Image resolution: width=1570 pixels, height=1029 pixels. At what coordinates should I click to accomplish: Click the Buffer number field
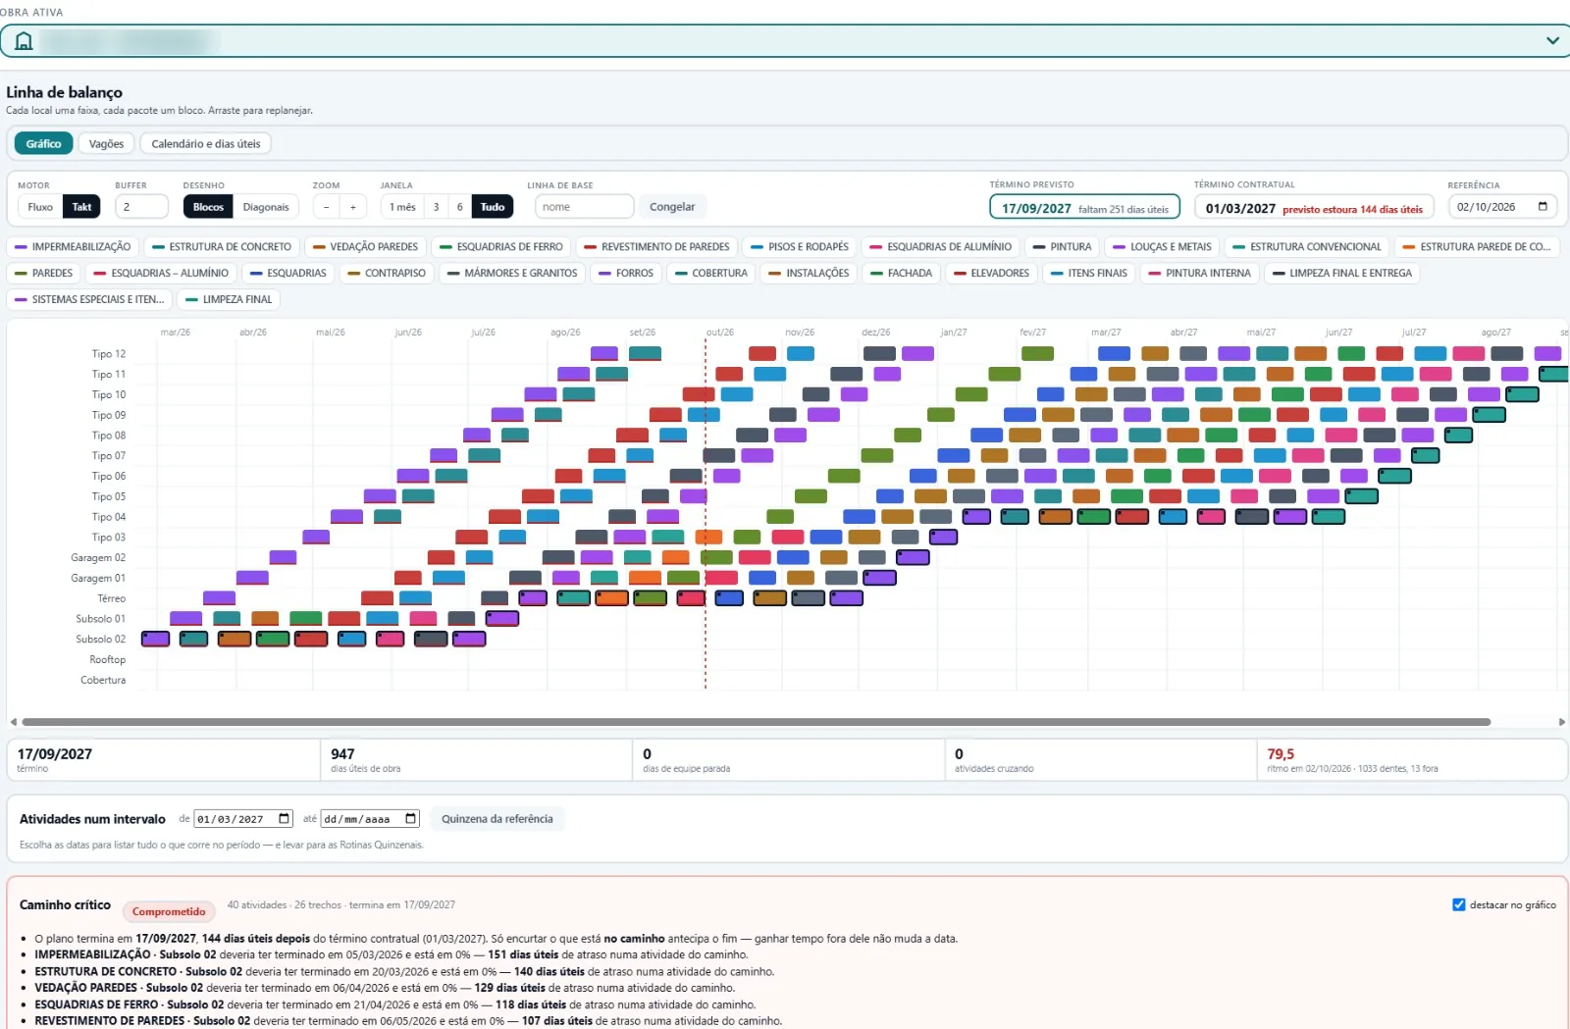pyautogui.click(x=142, y=207)
